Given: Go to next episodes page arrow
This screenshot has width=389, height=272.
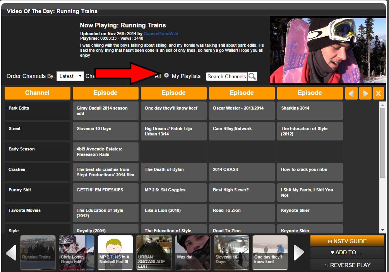Looking at the screenshot, I should click(x=365, y=93).
